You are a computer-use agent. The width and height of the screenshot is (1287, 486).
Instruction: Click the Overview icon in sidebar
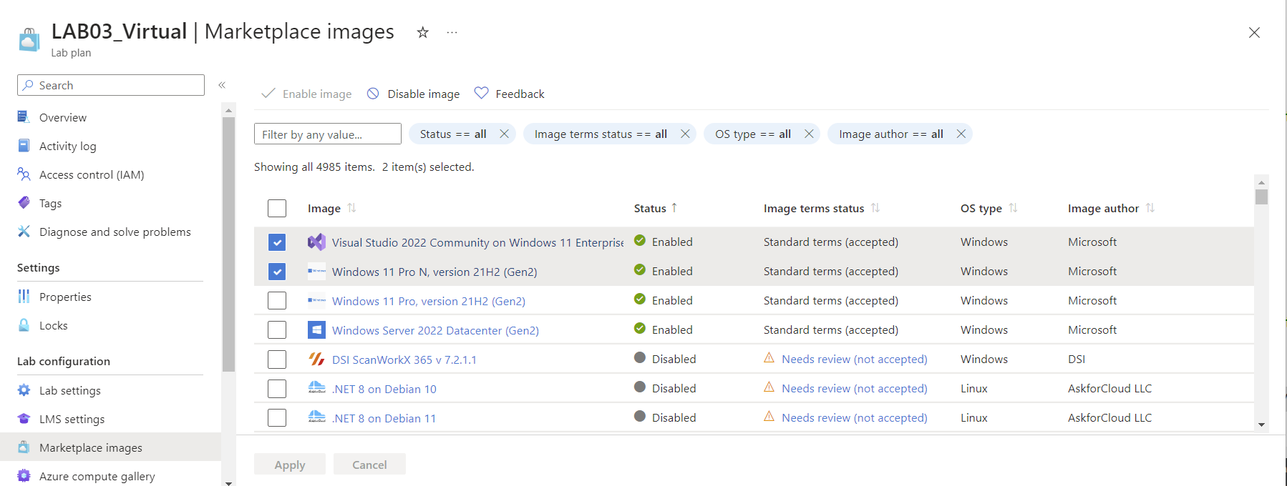pyautogui.click(x=24, y=117)
